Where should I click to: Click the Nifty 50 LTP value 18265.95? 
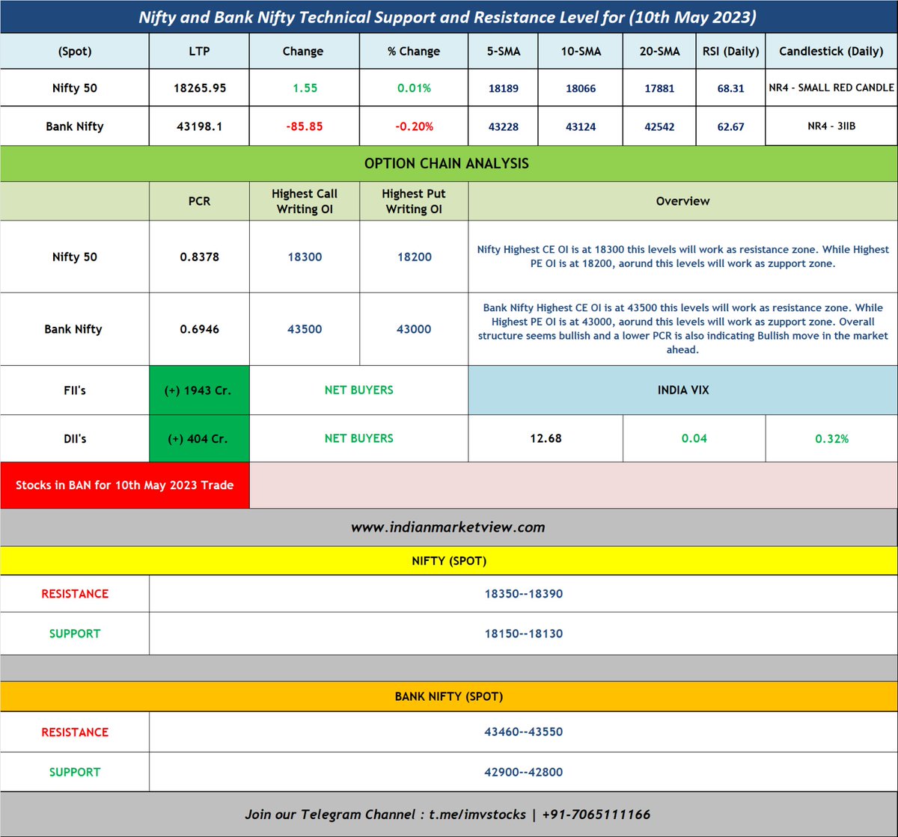pos(199,88)
